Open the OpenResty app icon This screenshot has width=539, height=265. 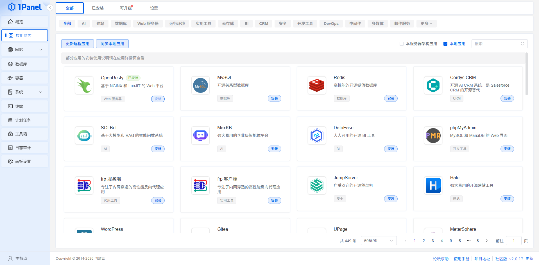coord(84,86)
